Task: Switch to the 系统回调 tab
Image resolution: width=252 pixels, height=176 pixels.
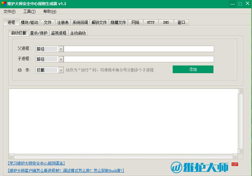Action: [x=80, y=22]
